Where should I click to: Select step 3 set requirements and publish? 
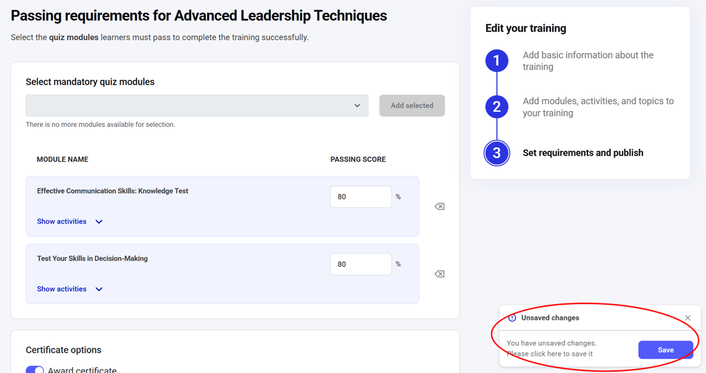(x=496, y=153)
